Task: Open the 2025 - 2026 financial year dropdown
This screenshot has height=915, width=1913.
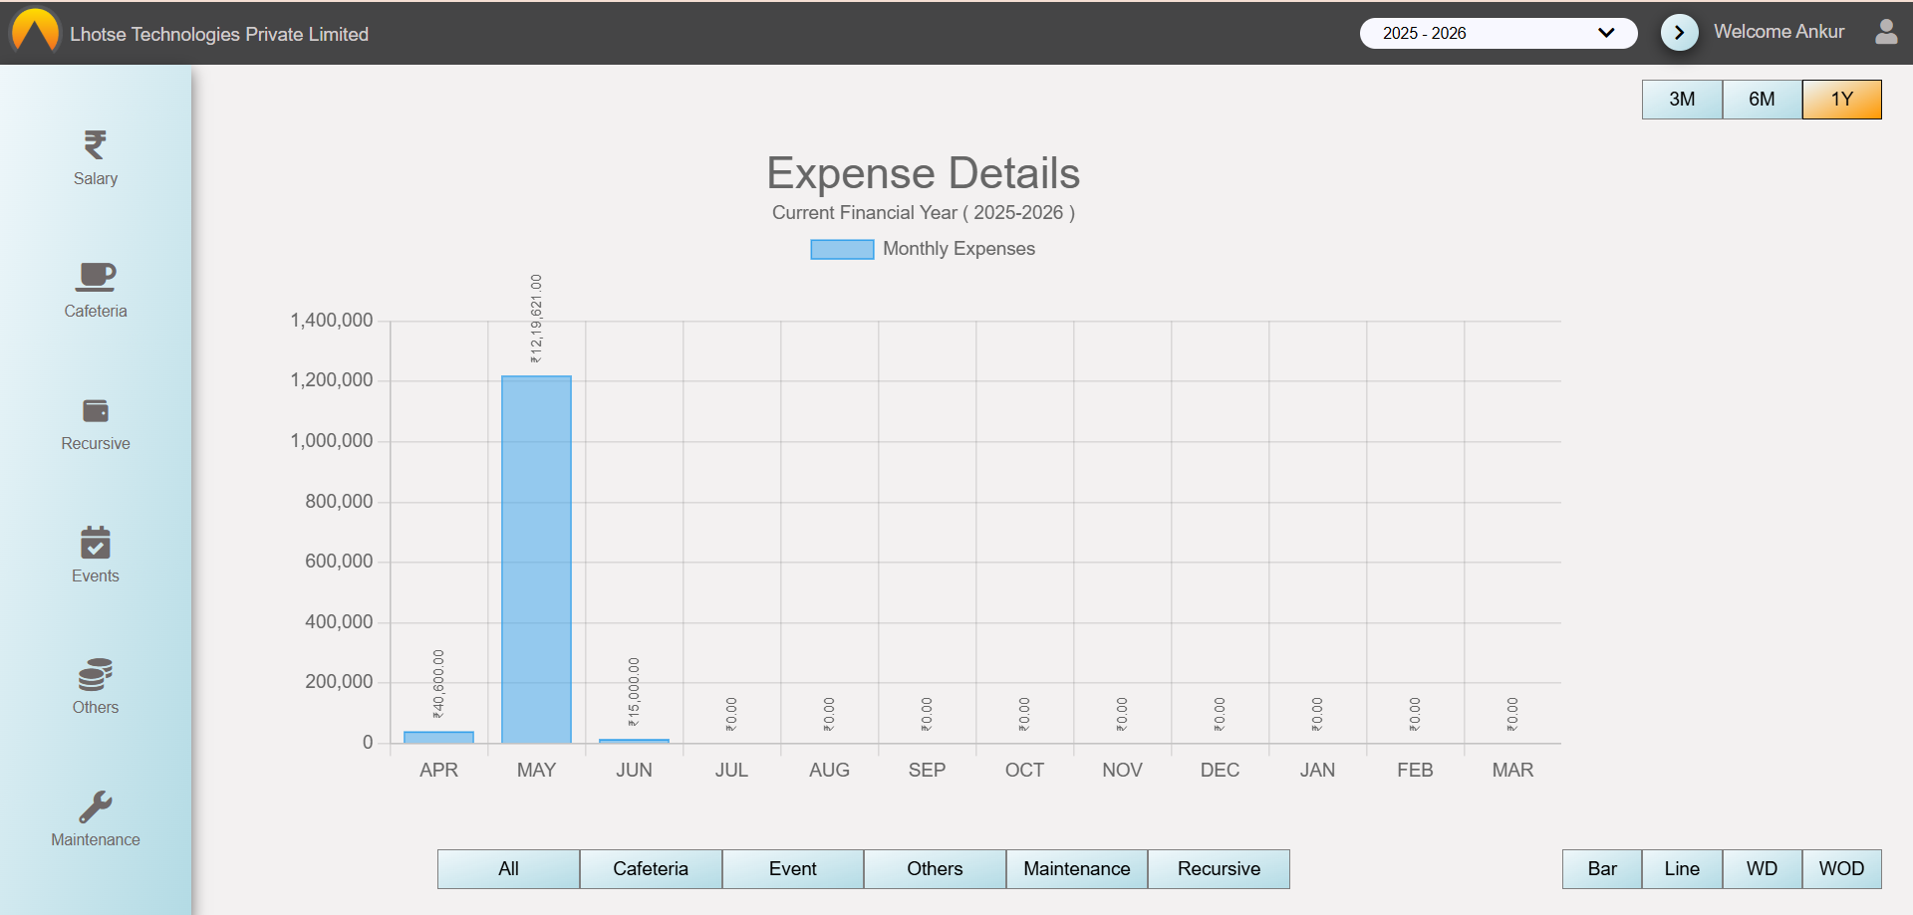Action: (x=1499, y=33)
